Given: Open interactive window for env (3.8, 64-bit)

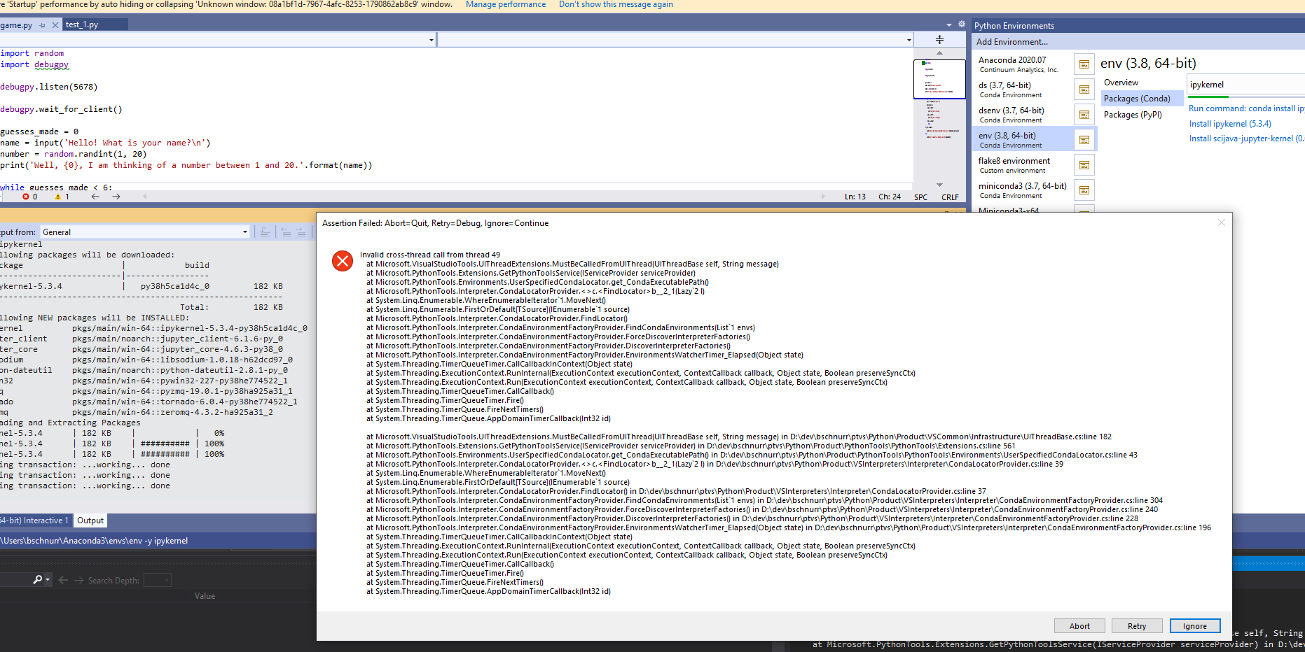Looking at the screenshot, I should click(x=1084, y=139).
